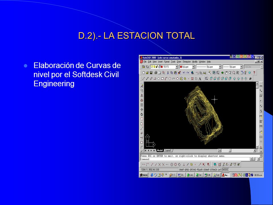Toggle SNAP mode in status bar
This screenshot has height=205, width=273.
181,170
